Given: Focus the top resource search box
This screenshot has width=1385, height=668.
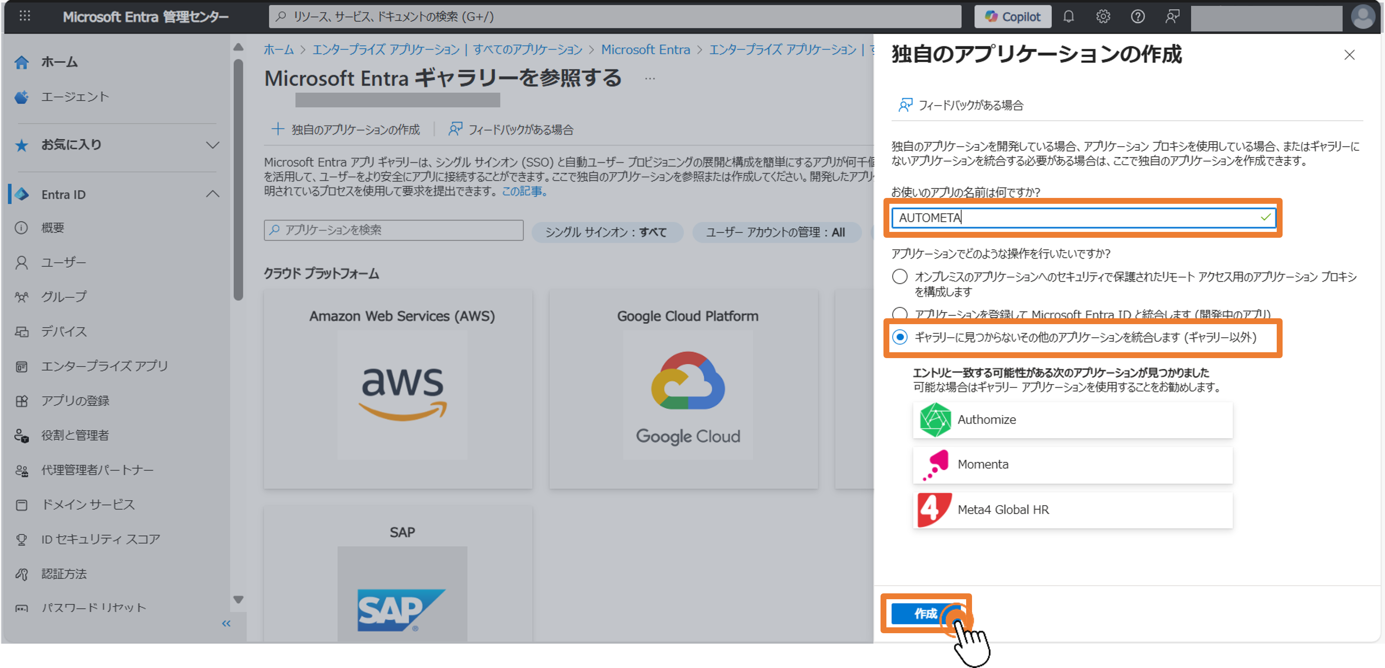Looking at the screenshot, I should coord(614,17).
